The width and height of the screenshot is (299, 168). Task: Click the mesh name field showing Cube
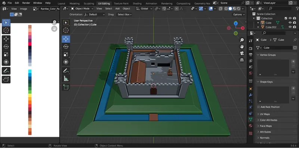[x=277, y=48]
